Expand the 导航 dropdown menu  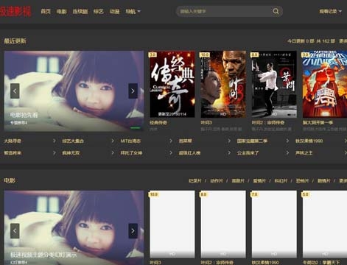coord(133,12)
